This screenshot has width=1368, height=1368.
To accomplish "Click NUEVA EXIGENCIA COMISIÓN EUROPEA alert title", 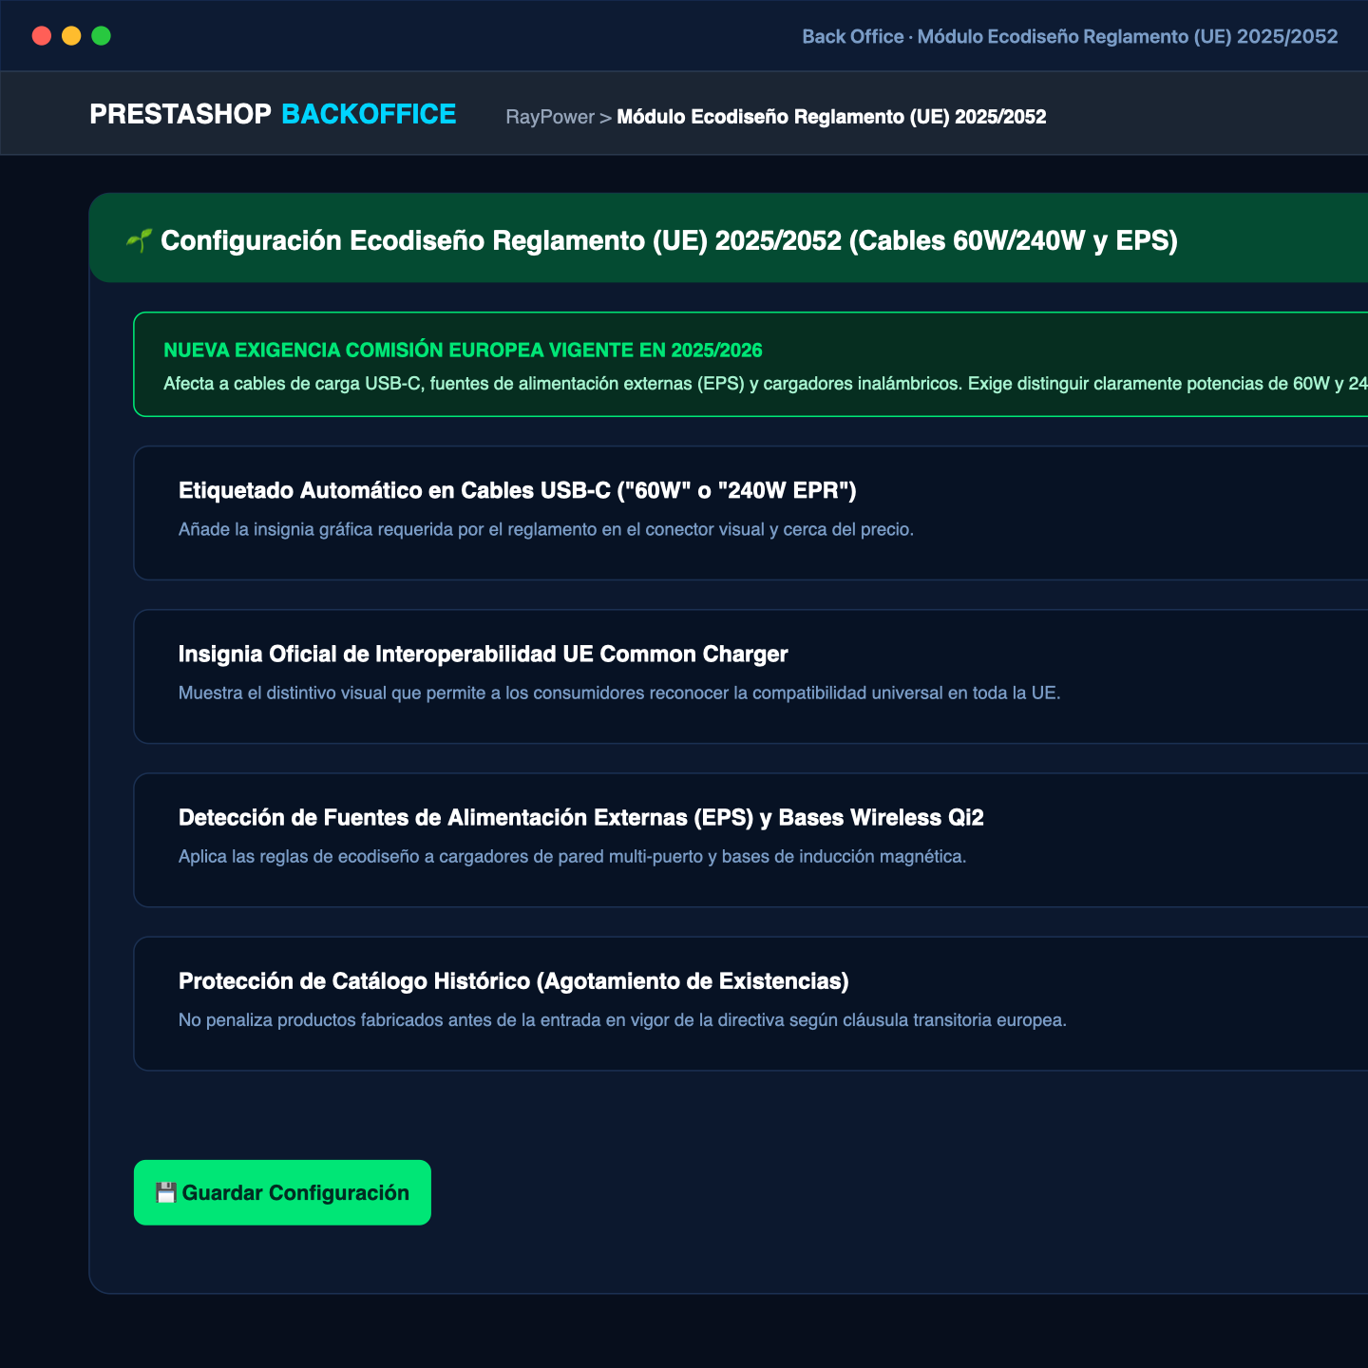I will pos(463,350).
